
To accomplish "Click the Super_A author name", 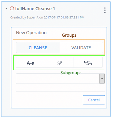I will point(33,18).
